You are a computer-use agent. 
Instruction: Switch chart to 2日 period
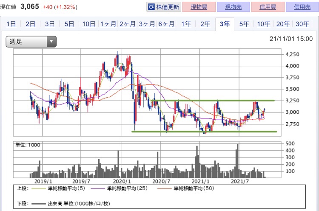(x=31, y=24)
